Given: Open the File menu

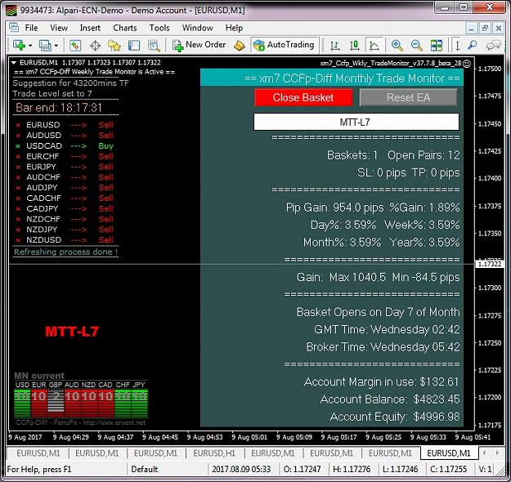Looking at the screenshot, I should tap(31, 28).
